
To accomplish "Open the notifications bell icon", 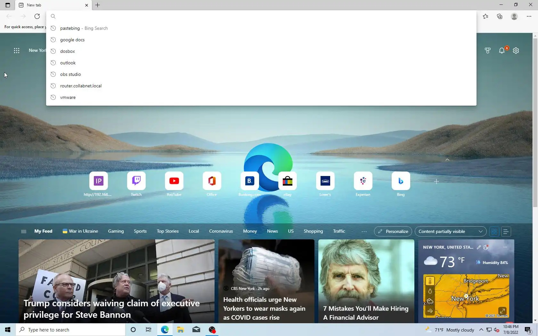I will (x=502, y=51).
